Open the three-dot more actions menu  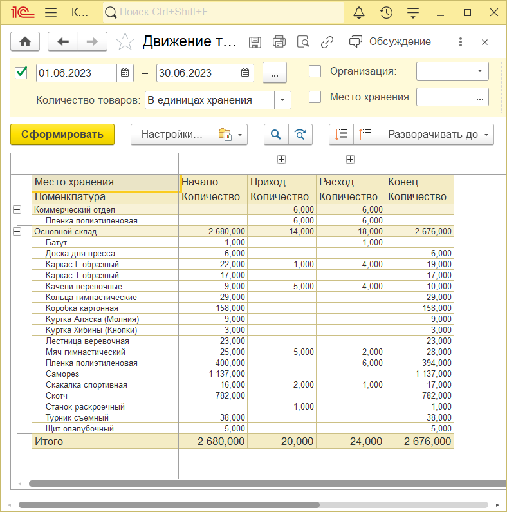click(460, 42)
